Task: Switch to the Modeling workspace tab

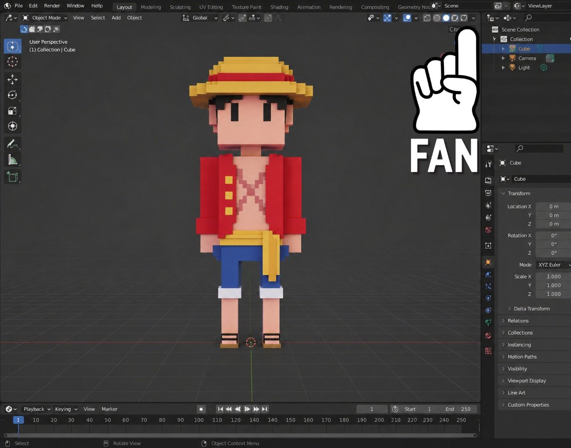Action: (x=151, y=7)
